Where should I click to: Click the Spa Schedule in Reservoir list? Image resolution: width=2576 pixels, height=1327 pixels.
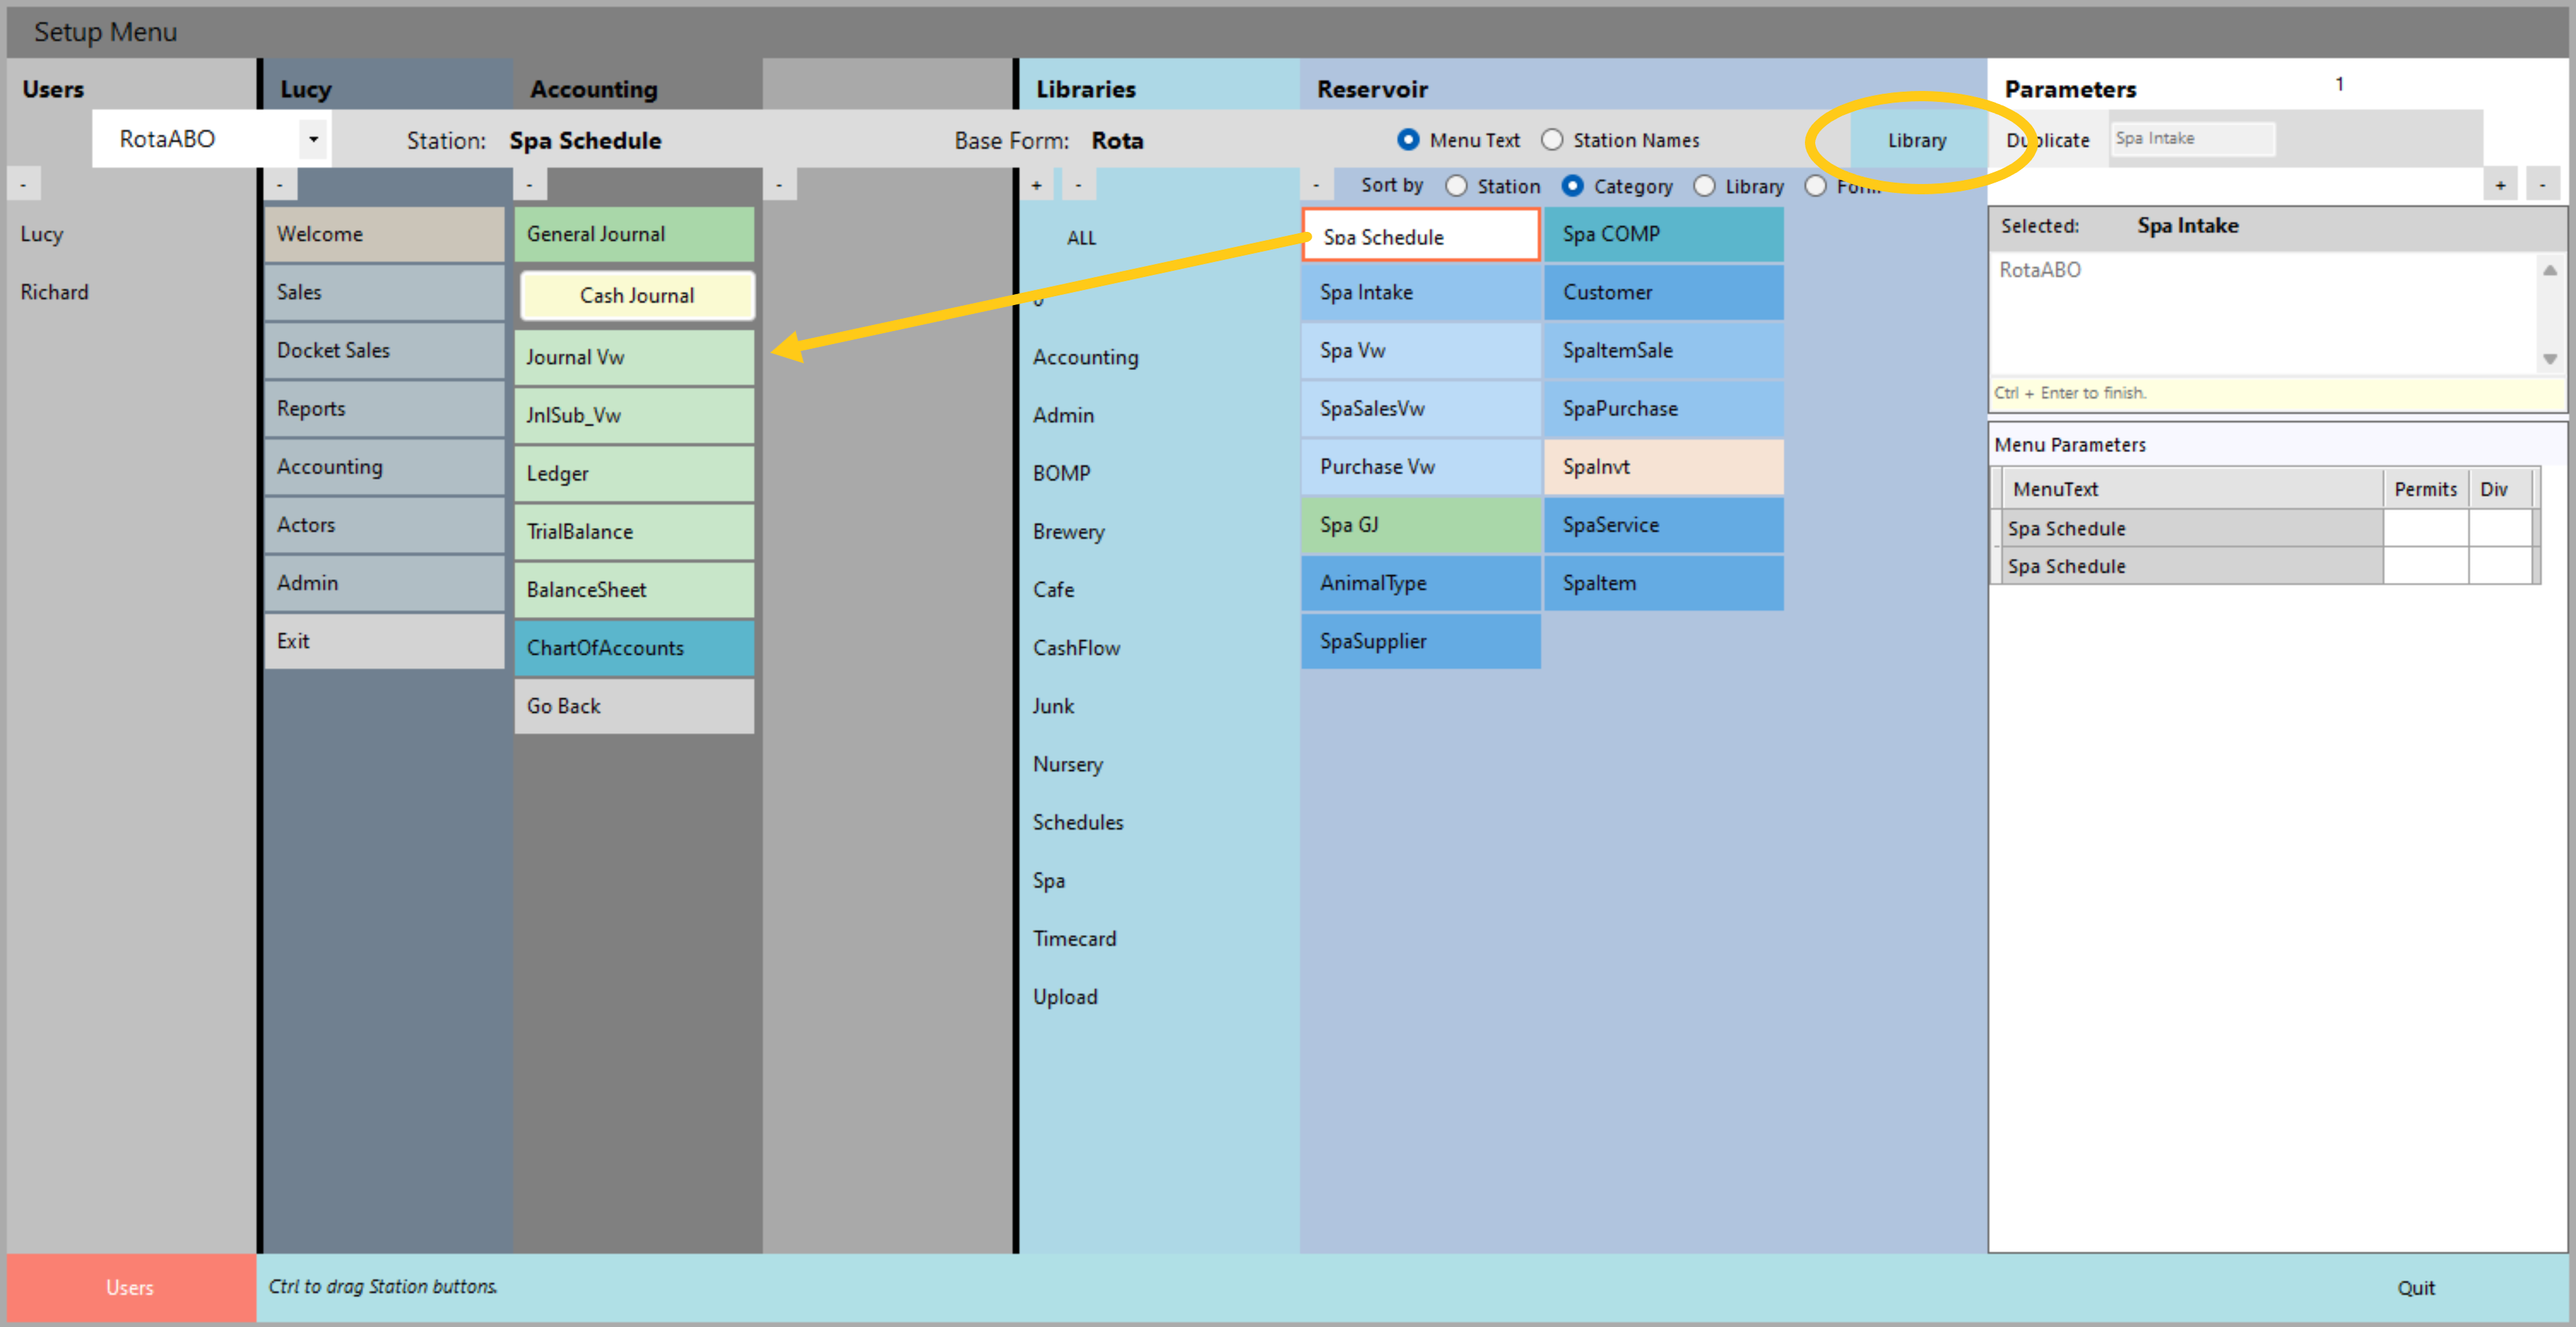pyautogui.click(x=1422, y=237)
